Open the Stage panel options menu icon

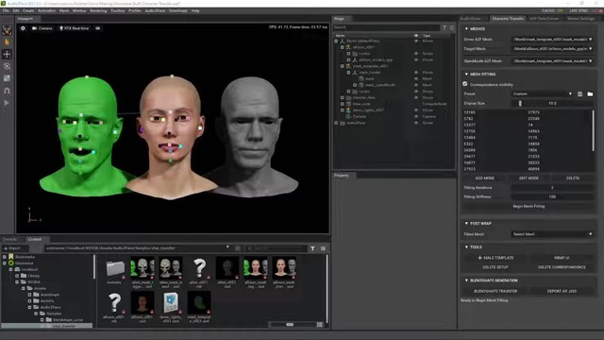point(452,27)
